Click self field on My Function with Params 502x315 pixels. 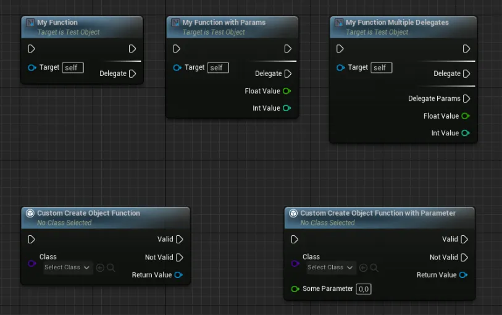tap(218, 67)
